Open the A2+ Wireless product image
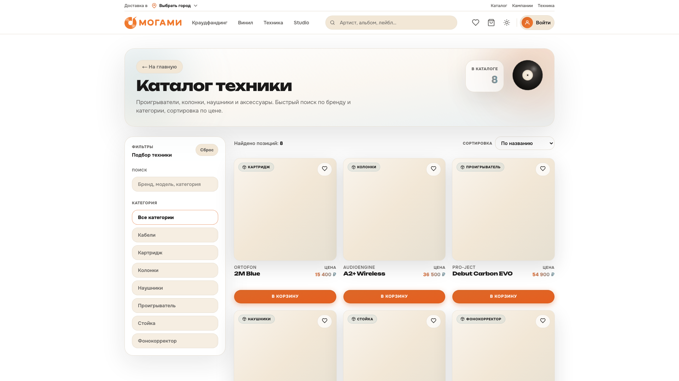The image size is (679, 381). (394, 210)
